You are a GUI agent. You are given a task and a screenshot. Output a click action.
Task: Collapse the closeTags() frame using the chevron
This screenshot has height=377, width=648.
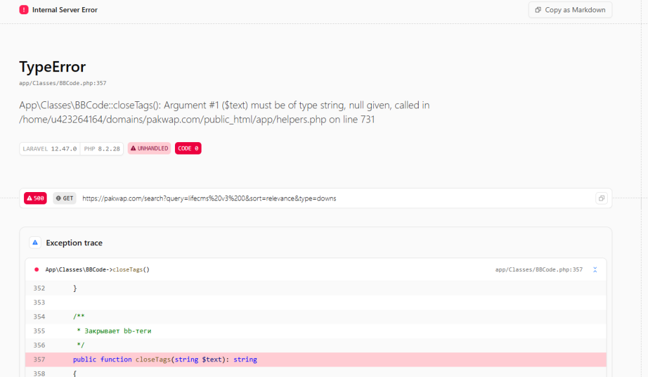(595, 269)
